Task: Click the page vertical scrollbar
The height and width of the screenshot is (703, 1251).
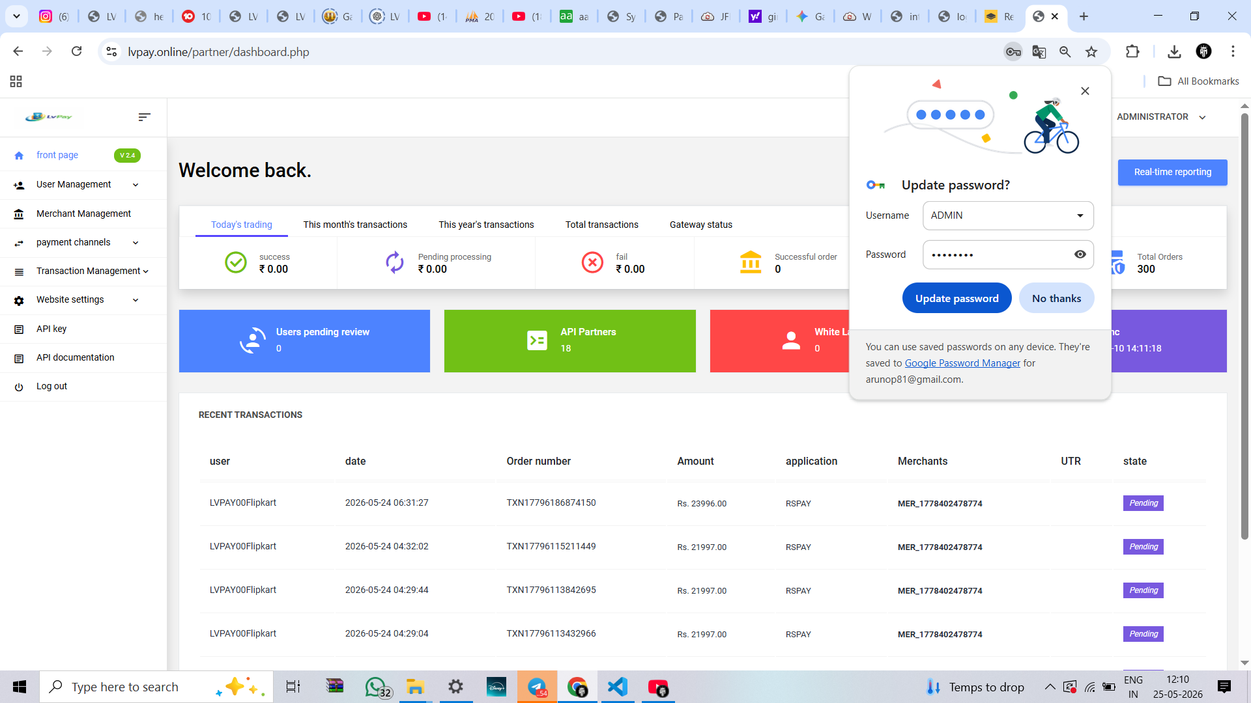Action: pyautogui.click(x=1244, y=325)
